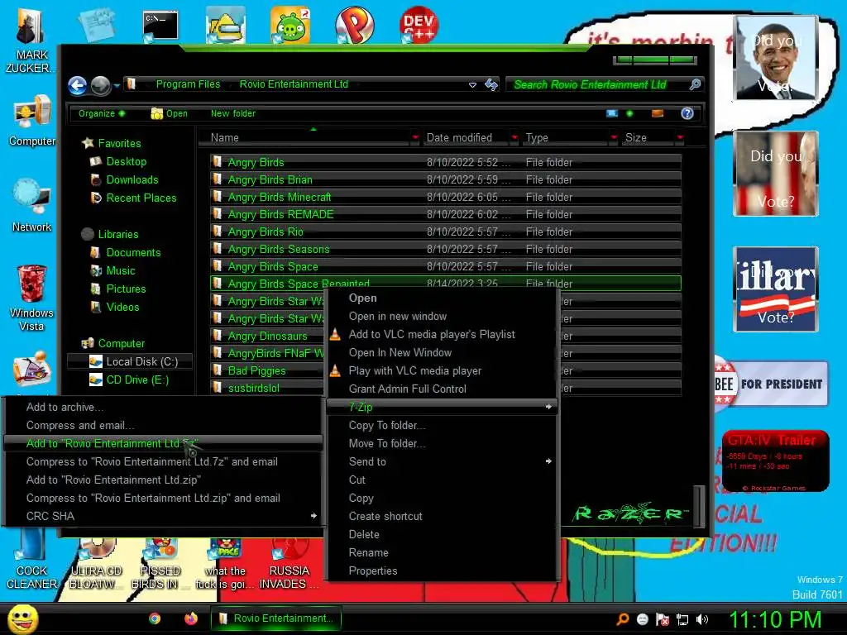This screenshot has width=847, height=635.
Task: Select the Angry Birds Seasons folder
Action: [x=445, y=249]
